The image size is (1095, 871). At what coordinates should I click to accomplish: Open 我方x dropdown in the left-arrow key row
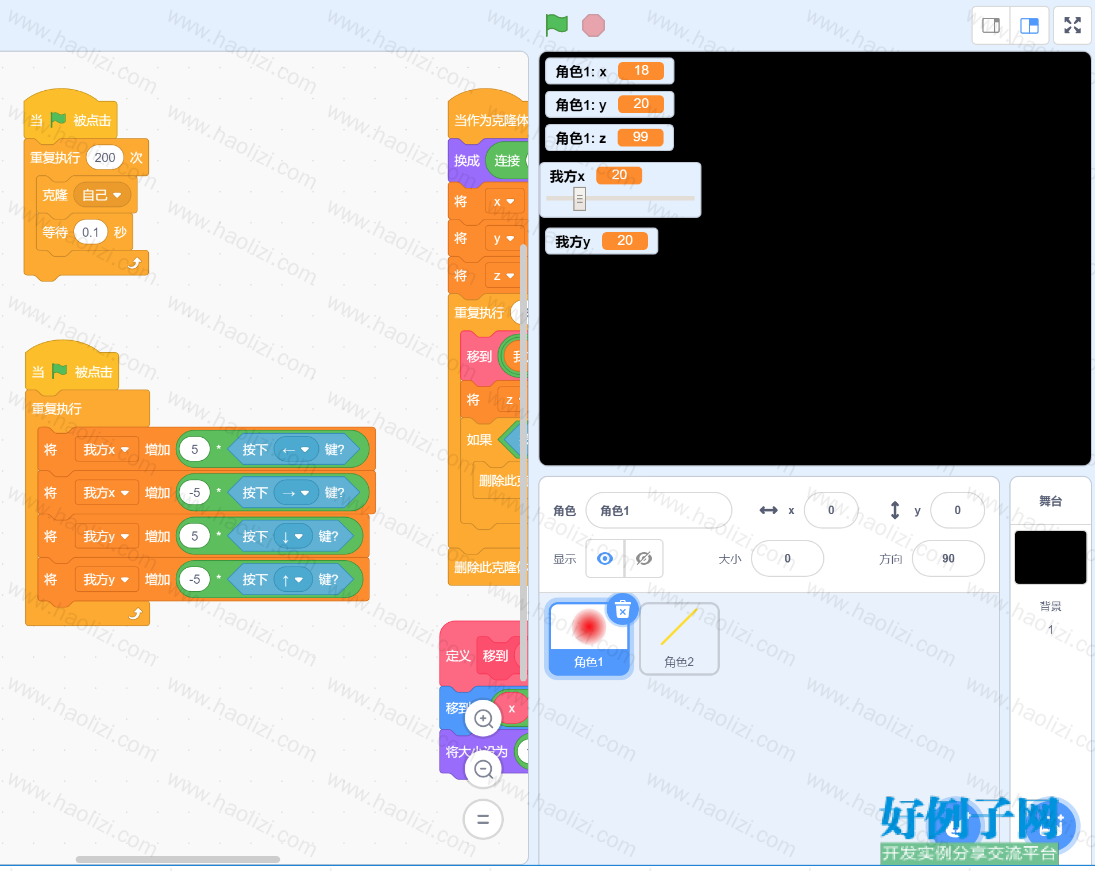(107, 449)
